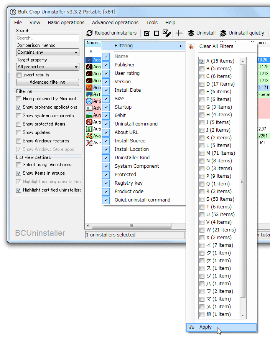The width and height of the screenshot is (270, 337).
Task: Click the Name column header
Action: (92, 43)
